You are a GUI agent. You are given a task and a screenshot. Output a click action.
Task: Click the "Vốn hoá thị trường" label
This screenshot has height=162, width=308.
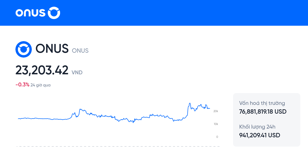point(262,103)
